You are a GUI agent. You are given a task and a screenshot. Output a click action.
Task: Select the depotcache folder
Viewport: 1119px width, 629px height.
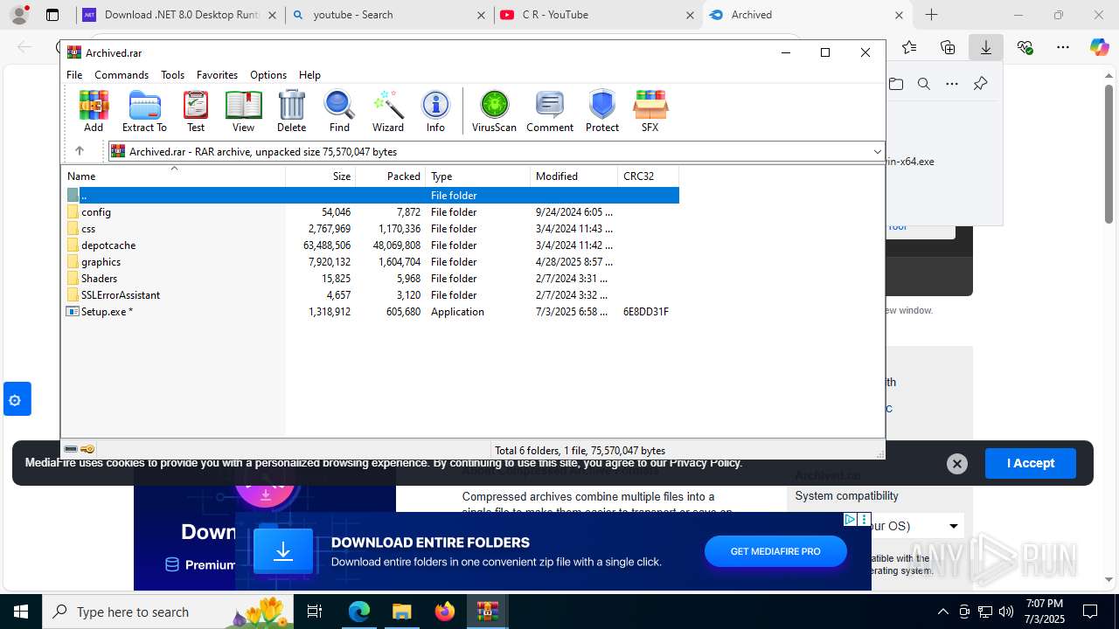(x=371, y=245)
